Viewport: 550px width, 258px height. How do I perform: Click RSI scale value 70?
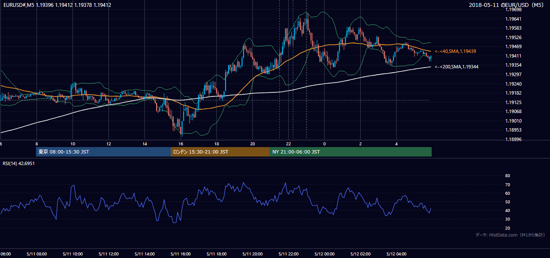click(x=507, y=184)
